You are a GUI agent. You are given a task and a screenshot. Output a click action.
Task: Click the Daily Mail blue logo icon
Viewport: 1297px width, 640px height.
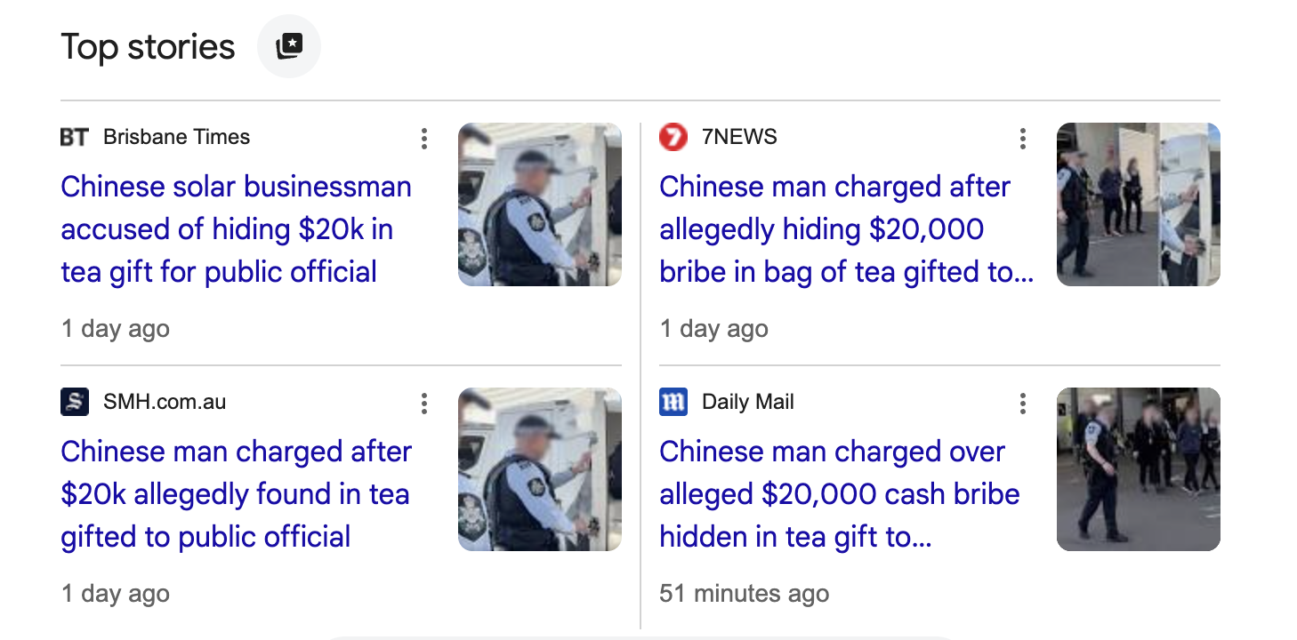[673, 402]
